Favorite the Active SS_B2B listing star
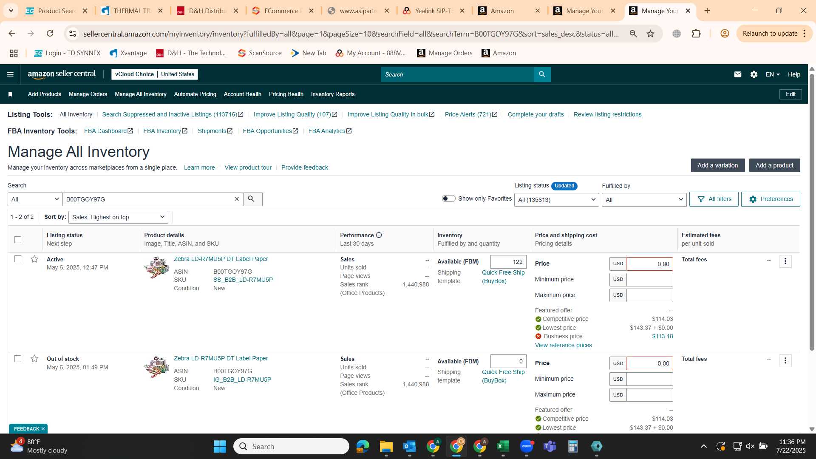Image resolution: width=816 pixels, height=459 pixels. coord(34,259)
